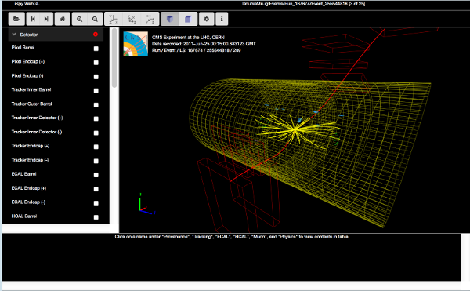Image resolution: width=470 pixels, height=291 pixels.
Task: Enable Pixel Endcap (-) checkbox
Action: pos(96,77)
